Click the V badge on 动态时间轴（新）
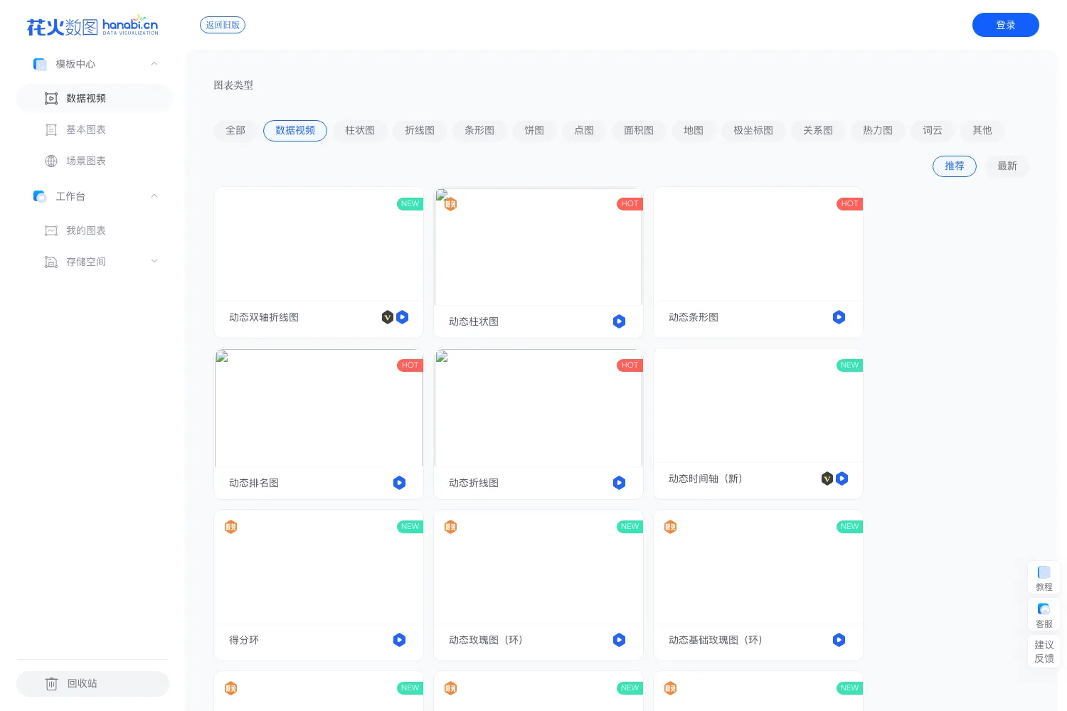The width and height of the screenshot is (1067, 711). (x=827, y=479)
